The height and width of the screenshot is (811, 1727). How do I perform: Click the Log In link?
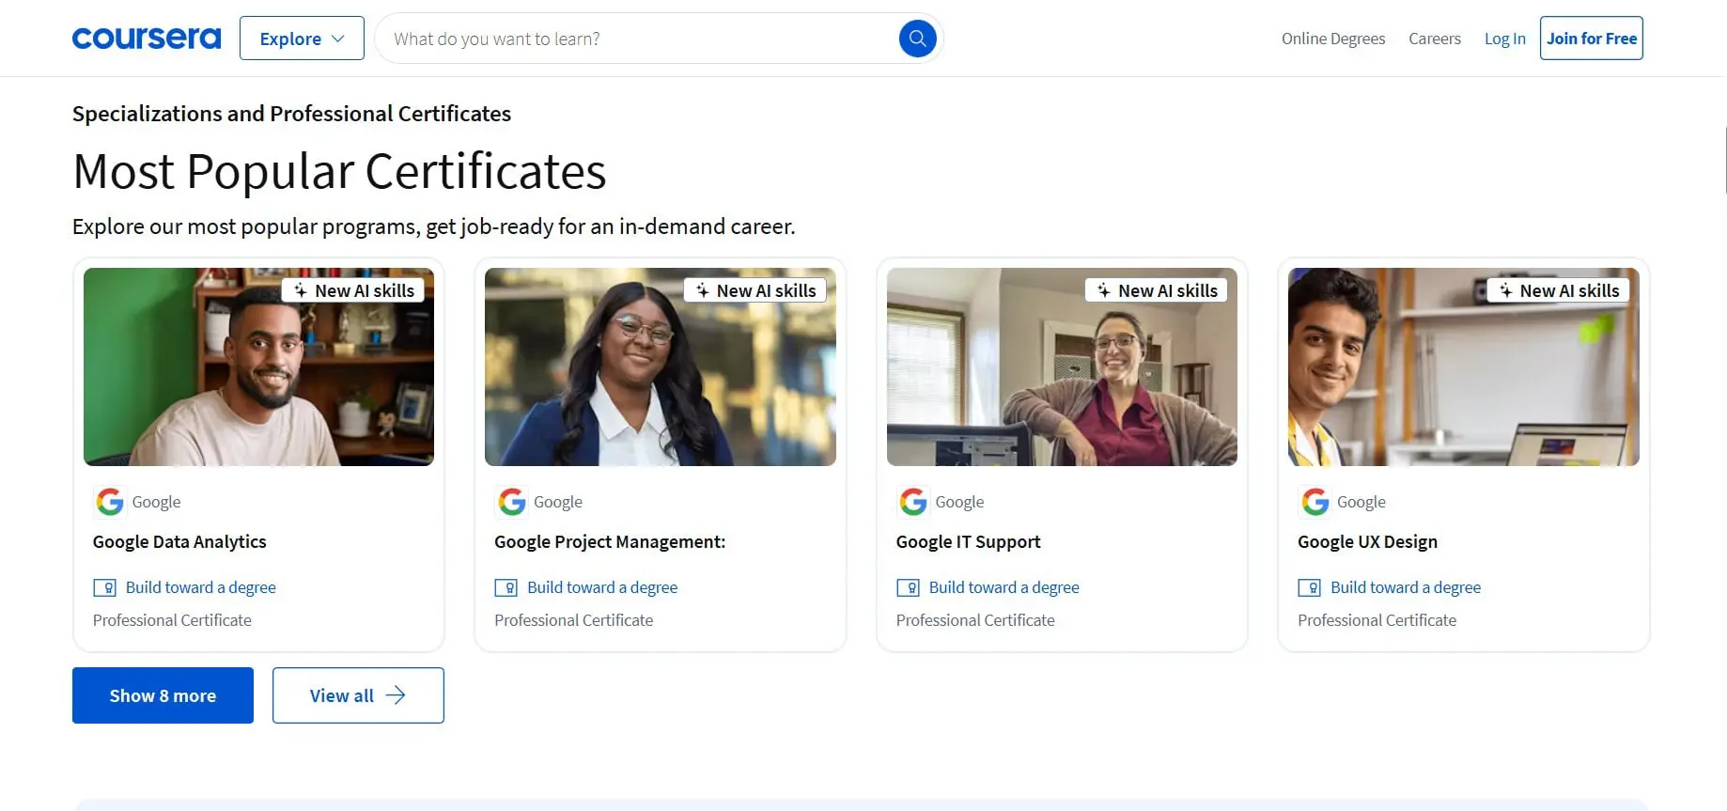1505,39
